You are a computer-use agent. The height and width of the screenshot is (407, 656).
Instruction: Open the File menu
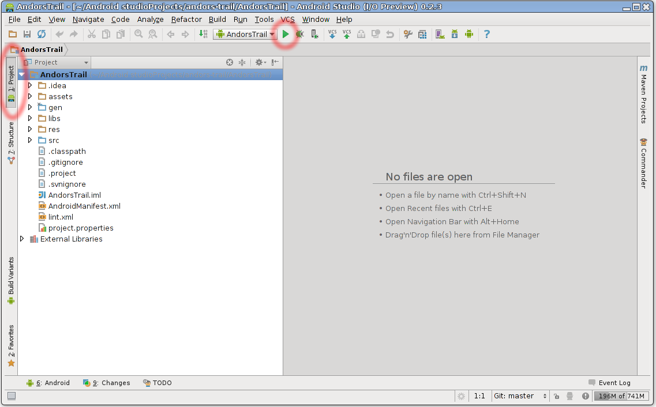[x=14, y=19]
